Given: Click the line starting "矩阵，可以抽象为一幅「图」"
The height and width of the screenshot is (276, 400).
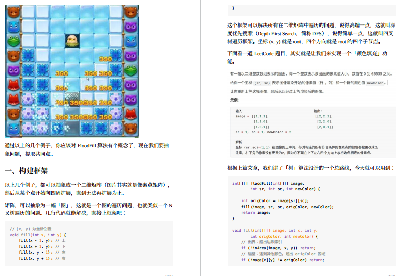Looking at the screenshot, I should tap(89, 205).
